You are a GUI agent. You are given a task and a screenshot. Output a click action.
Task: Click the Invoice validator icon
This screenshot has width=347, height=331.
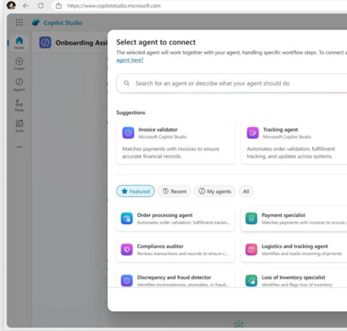pyautogui.click(x=128, y=132)
